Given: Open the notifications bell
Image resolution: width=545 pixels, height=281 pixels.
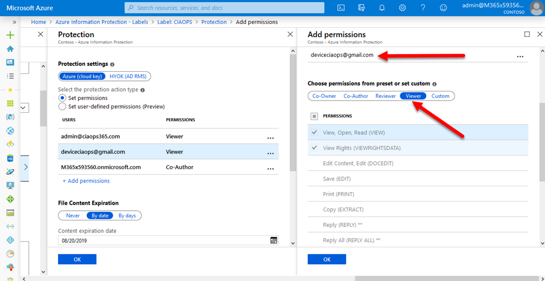Looking at the screenshot, I should [x=382, y=8].
